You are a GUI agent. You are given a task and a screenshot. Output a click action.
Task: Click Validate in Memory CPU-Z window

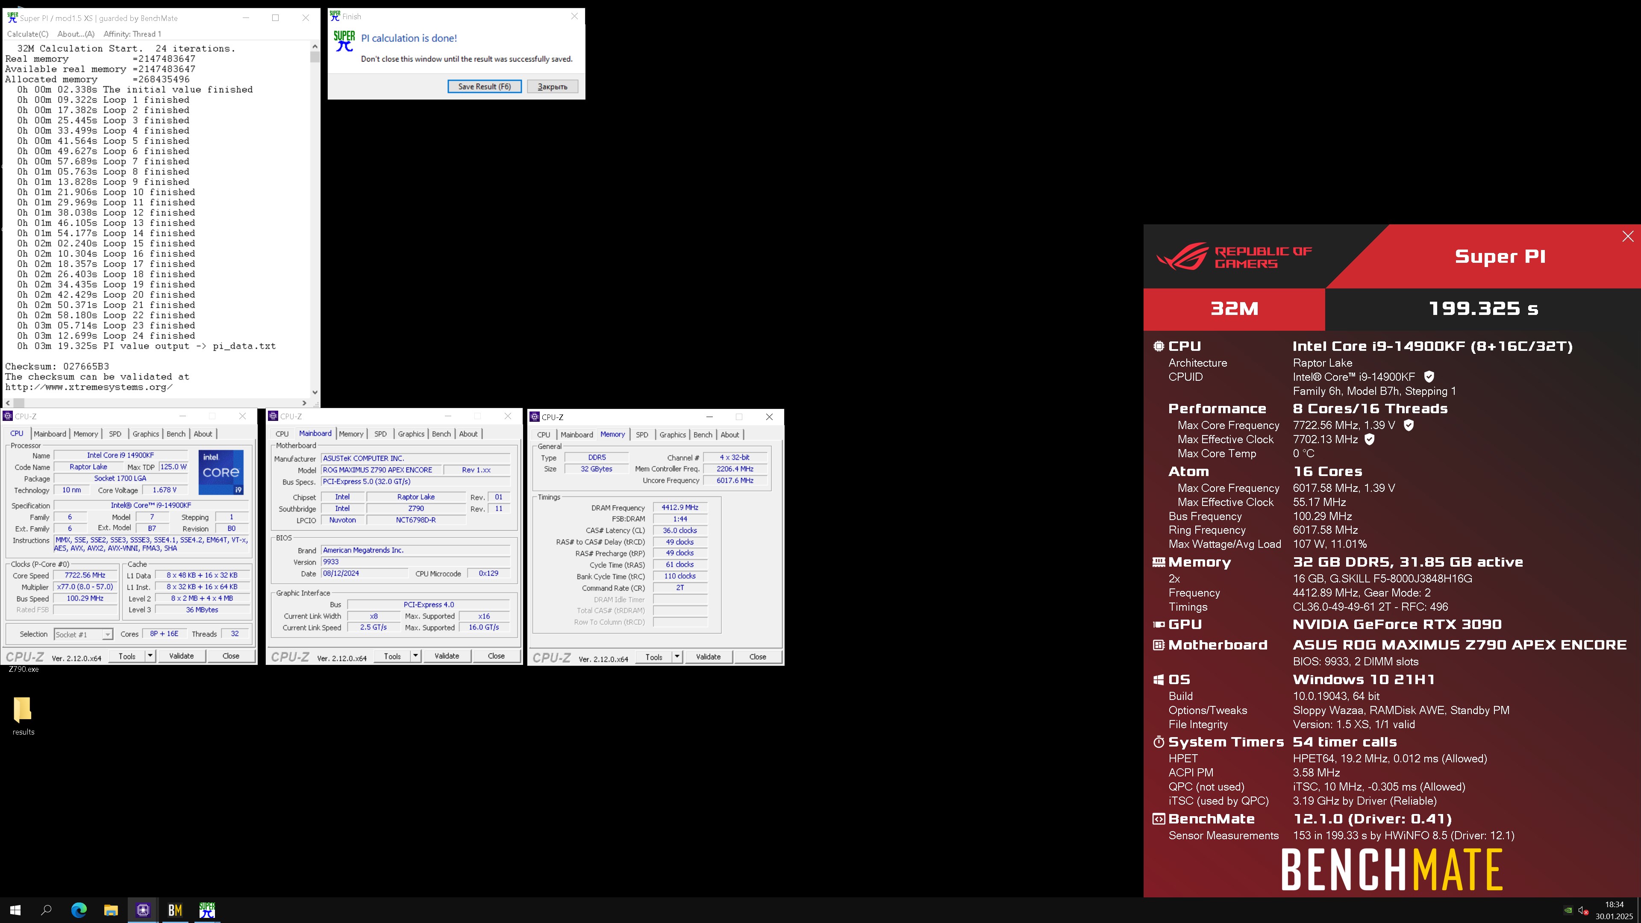tap(709, 656)
